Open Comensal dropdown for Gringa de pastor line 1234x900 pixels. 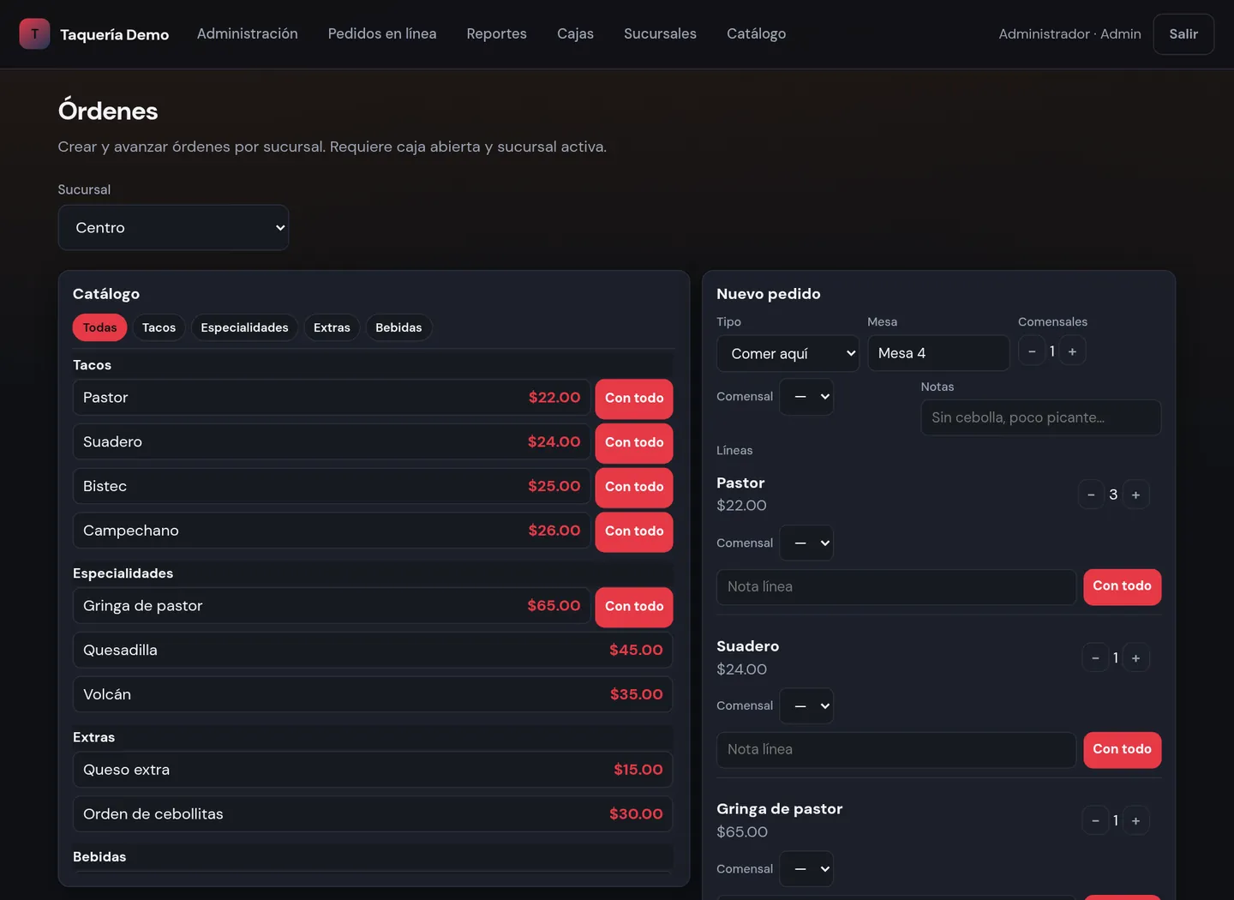(806, 869)
